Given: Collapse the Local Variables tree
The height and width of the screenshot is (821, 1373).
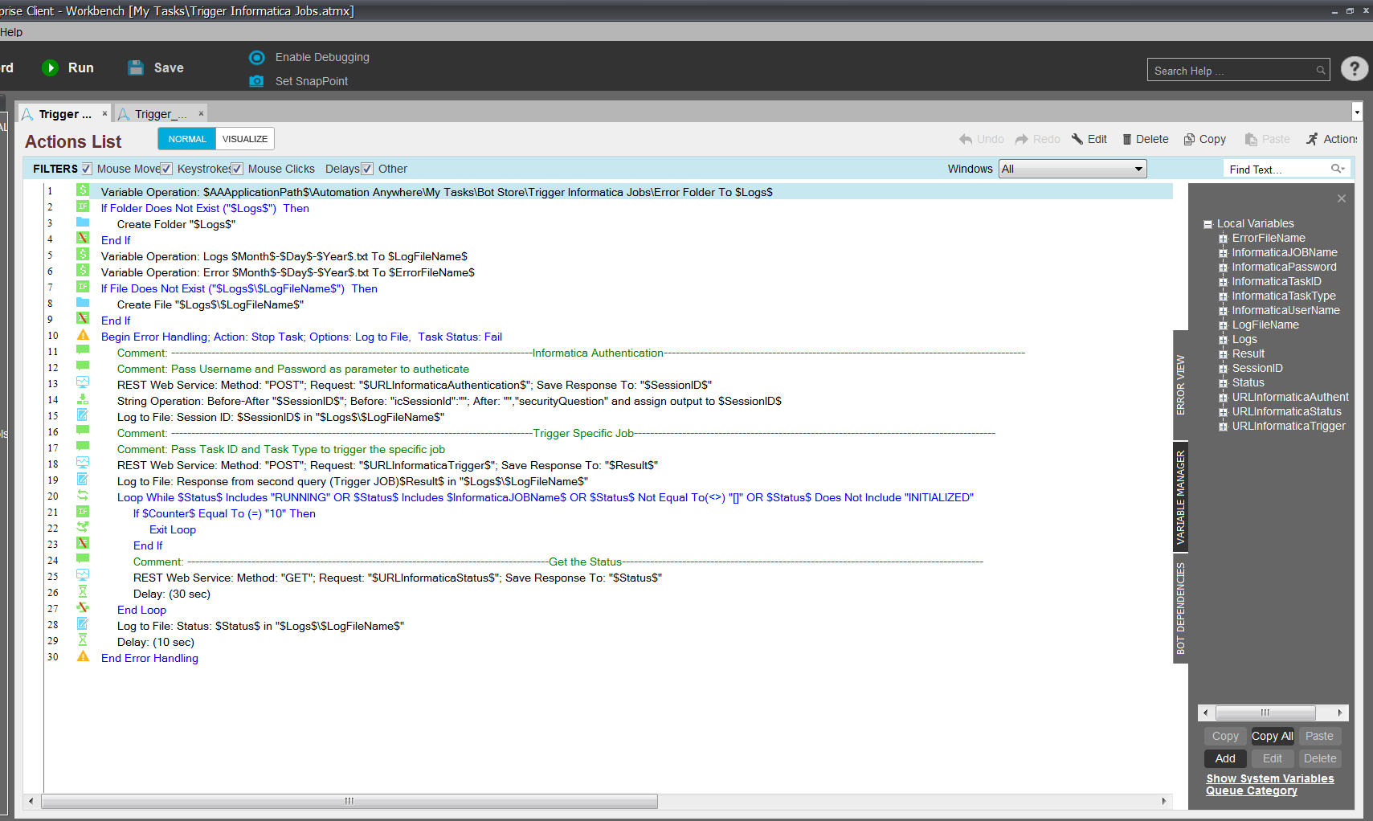Looking at the screenshot, I should click(x=1208, y=224).
